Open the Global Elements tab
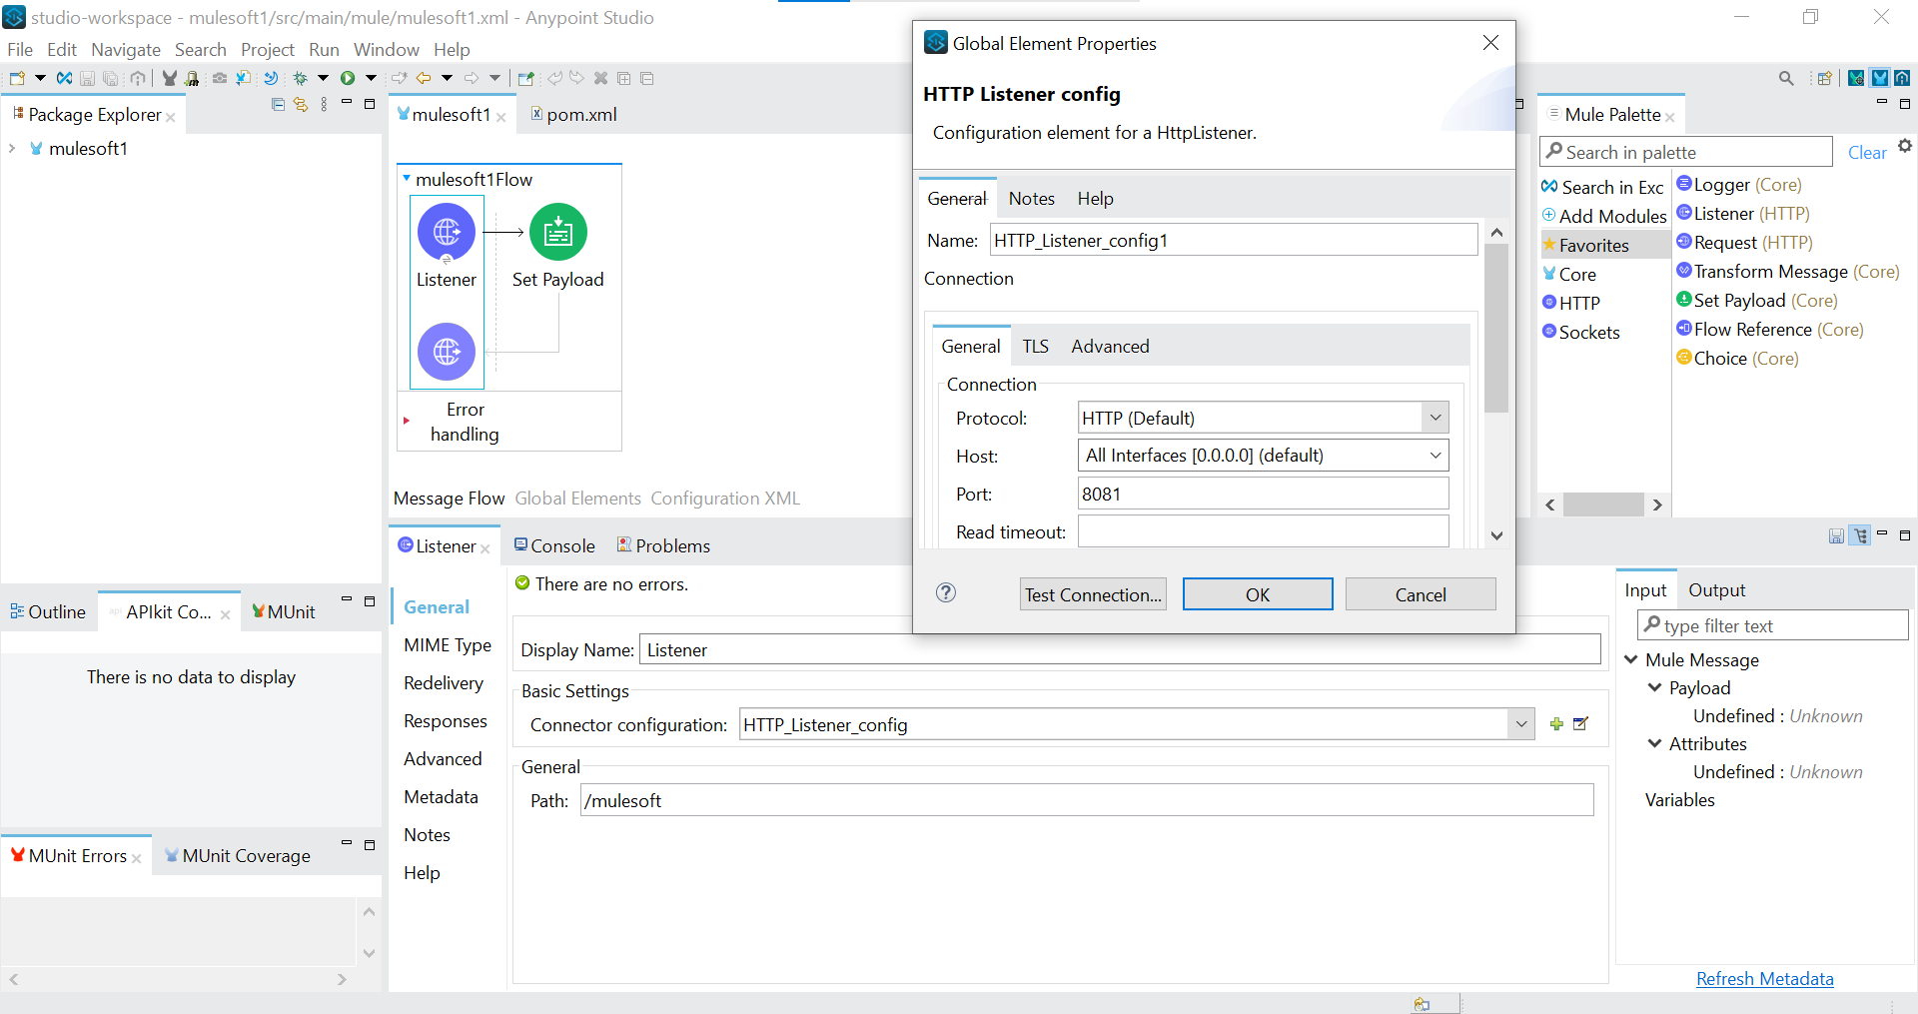The image size is (1918, 1014). [578, 499]
